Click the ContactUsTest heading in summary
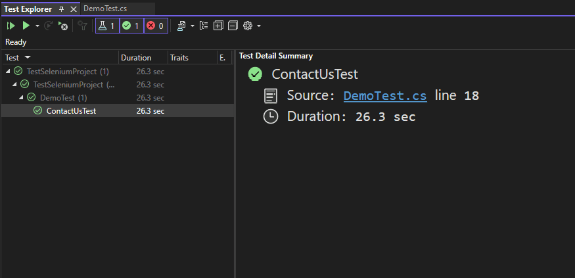575x278 pixels. pos(315,74)
